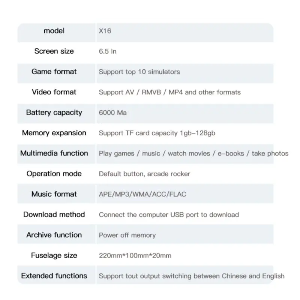
Task: Click the 'Multimedia function' label
Action: click(54, 153)
